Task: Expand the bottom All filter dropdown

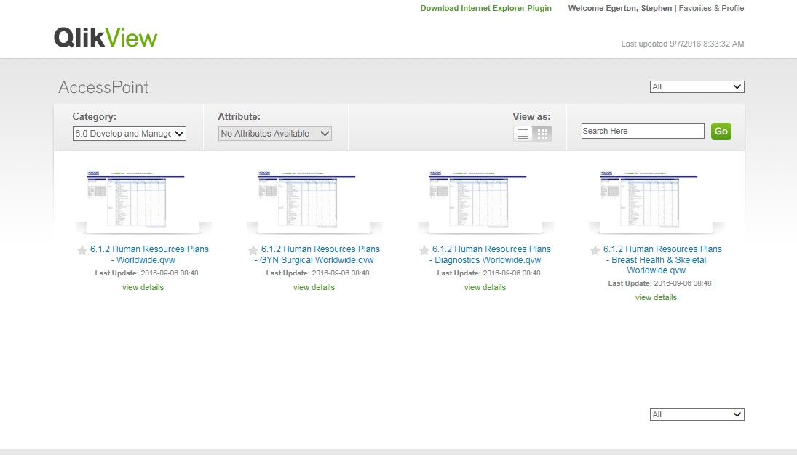Action: click(697, 414)
